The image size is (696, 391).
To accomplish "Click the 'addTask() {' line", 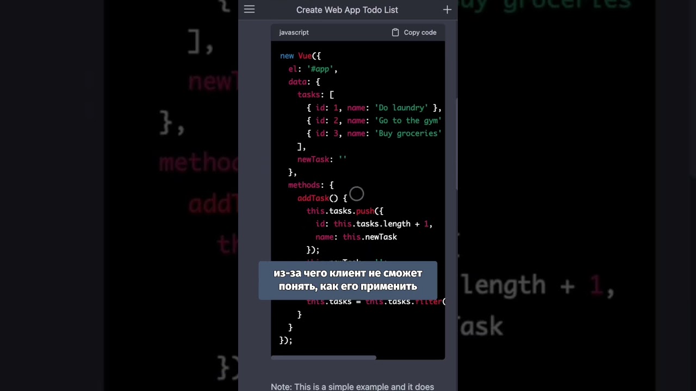I will pyautogui.click(x=322, y=198).
